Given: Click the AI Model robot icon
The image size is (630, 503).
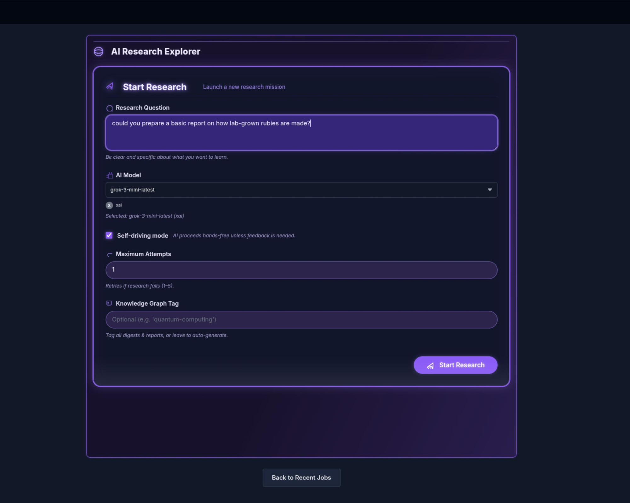Looking at the screenshot, I should coord(109,175).
